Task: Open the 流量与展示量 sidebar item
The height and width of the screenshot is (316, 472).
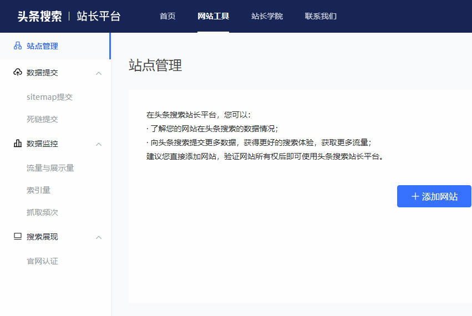Action: click(50, 168)
